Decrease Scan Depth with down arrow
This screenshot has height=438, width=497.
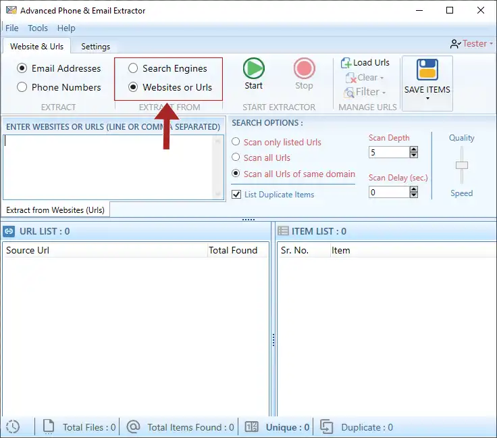(x=414, y=155)
